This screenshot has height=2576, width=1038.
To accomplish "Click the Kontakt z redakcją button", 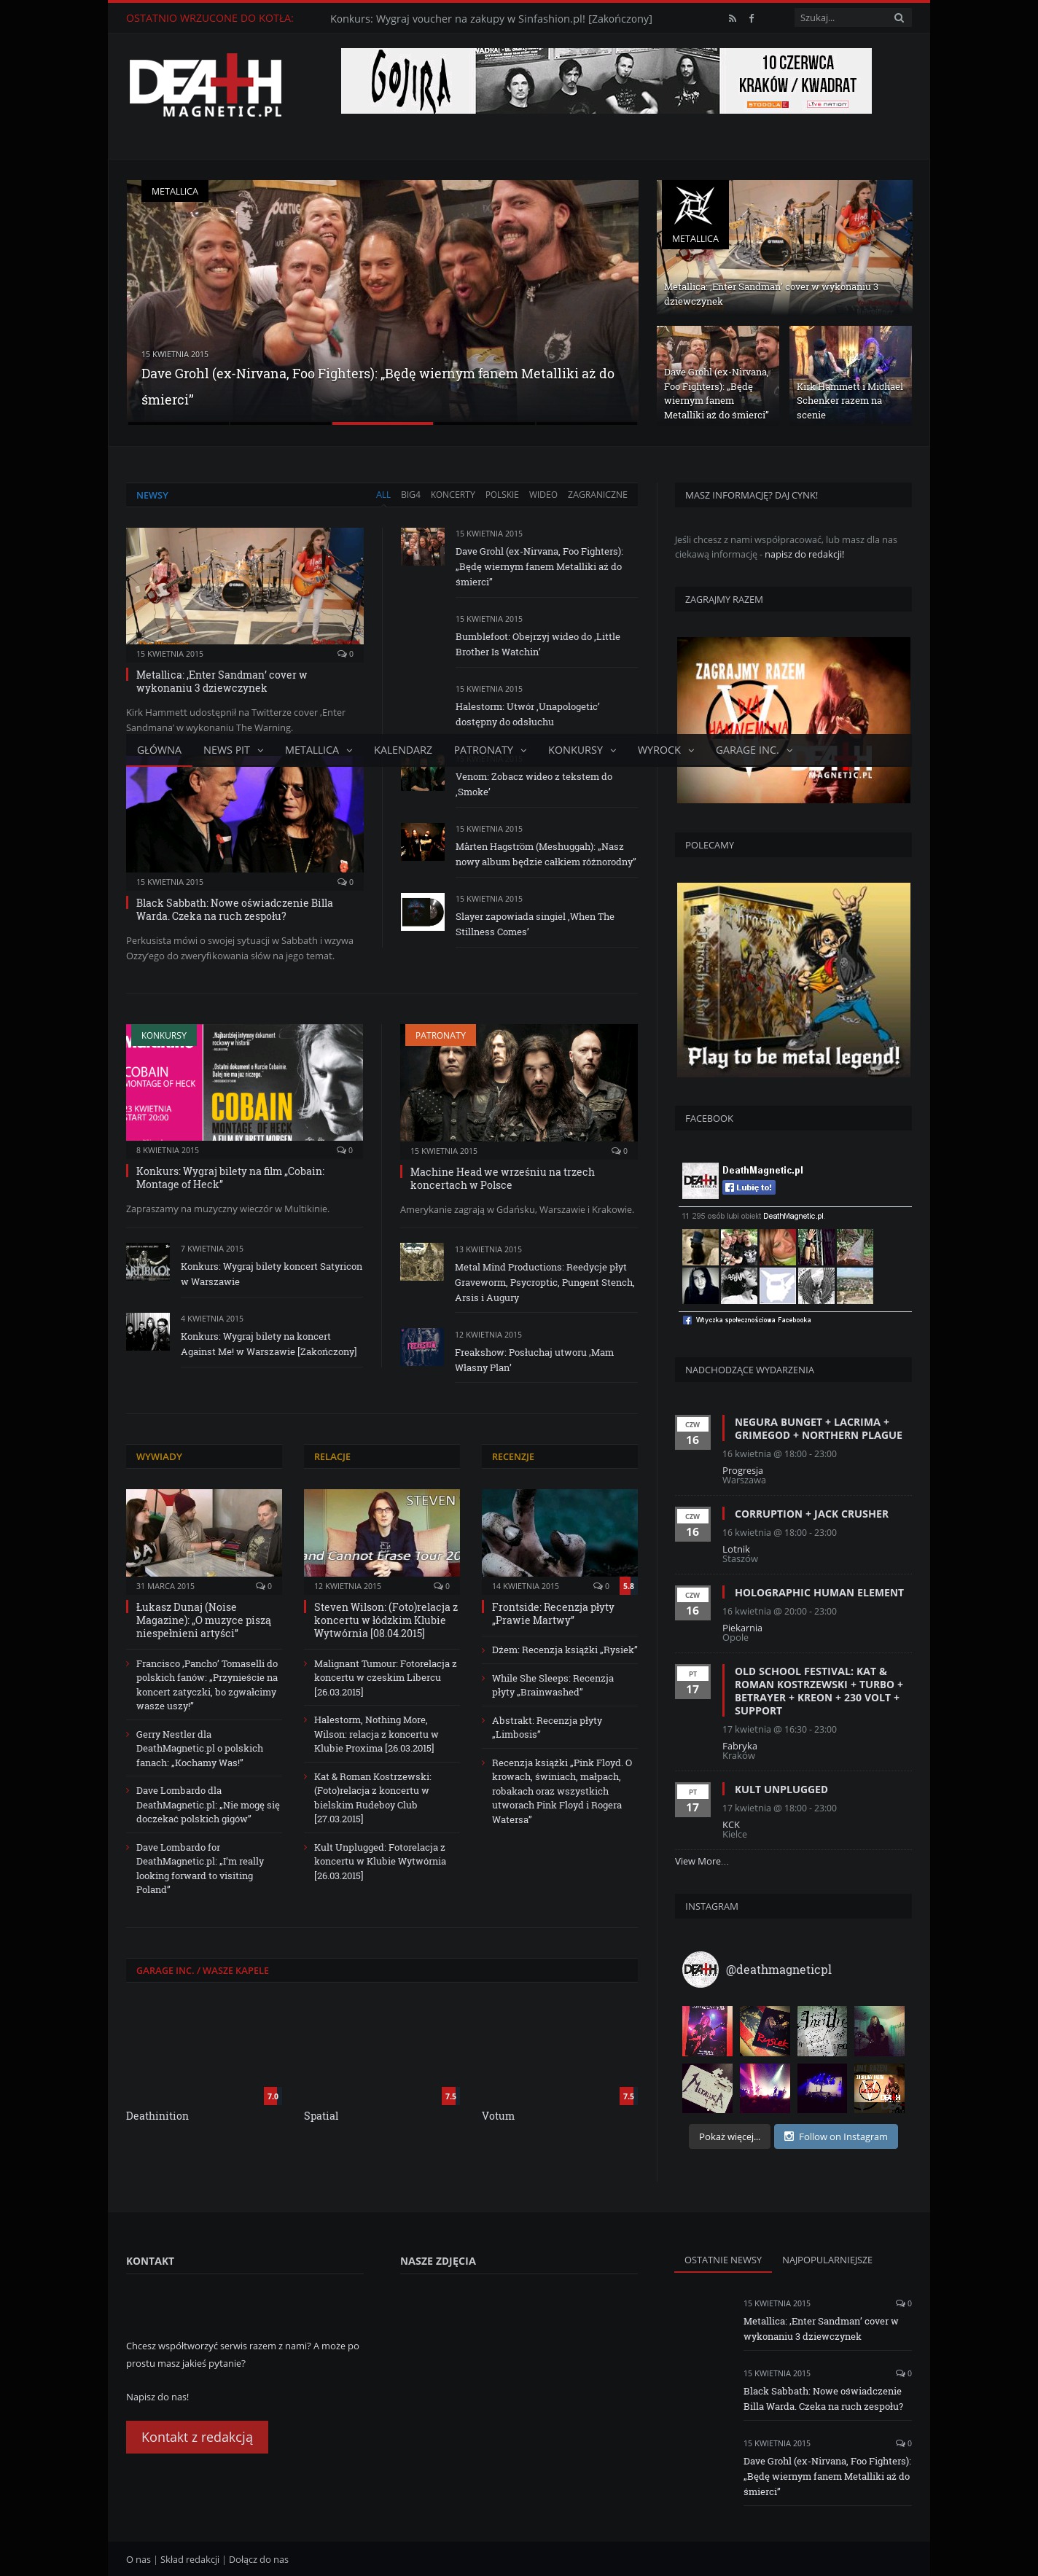I will (x=197, y=2437).
